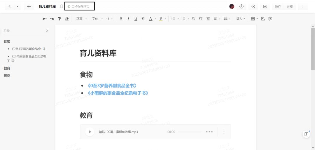Open the 分享 share button
Screen dimensions: 315x150
coord(290,6)
